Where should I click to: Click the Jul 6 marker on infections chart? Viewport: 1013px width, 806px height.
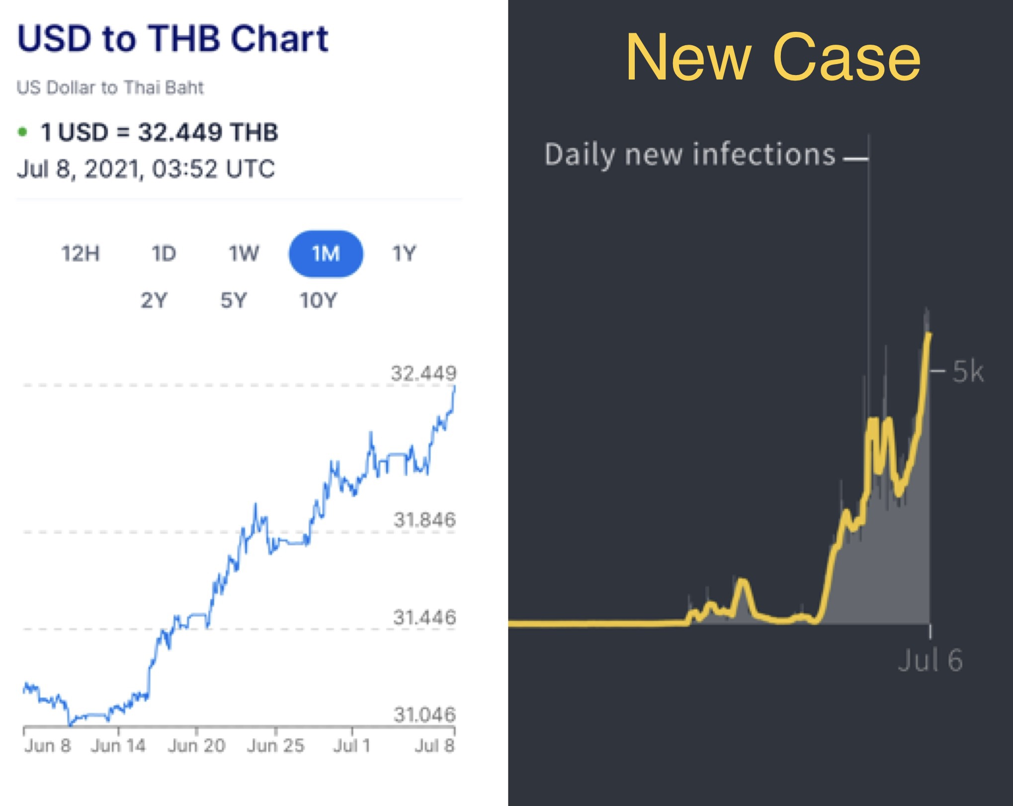pyautogui.click(x=930, y=660)
